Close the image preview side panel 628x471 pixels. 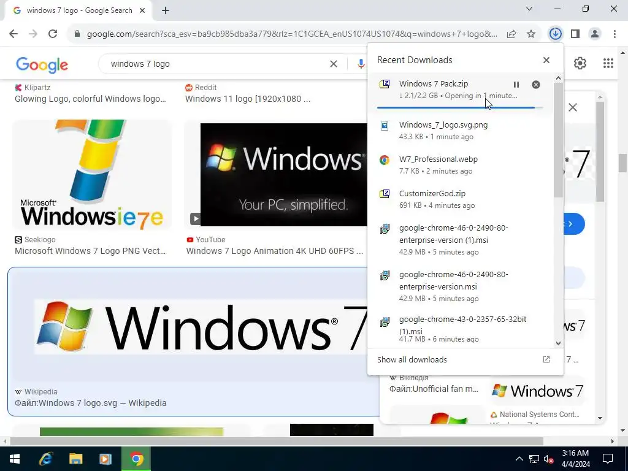pyautogui.click(x=573, y=107)
